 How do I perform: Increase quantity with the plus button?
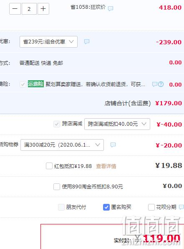[x=43, y=9]
